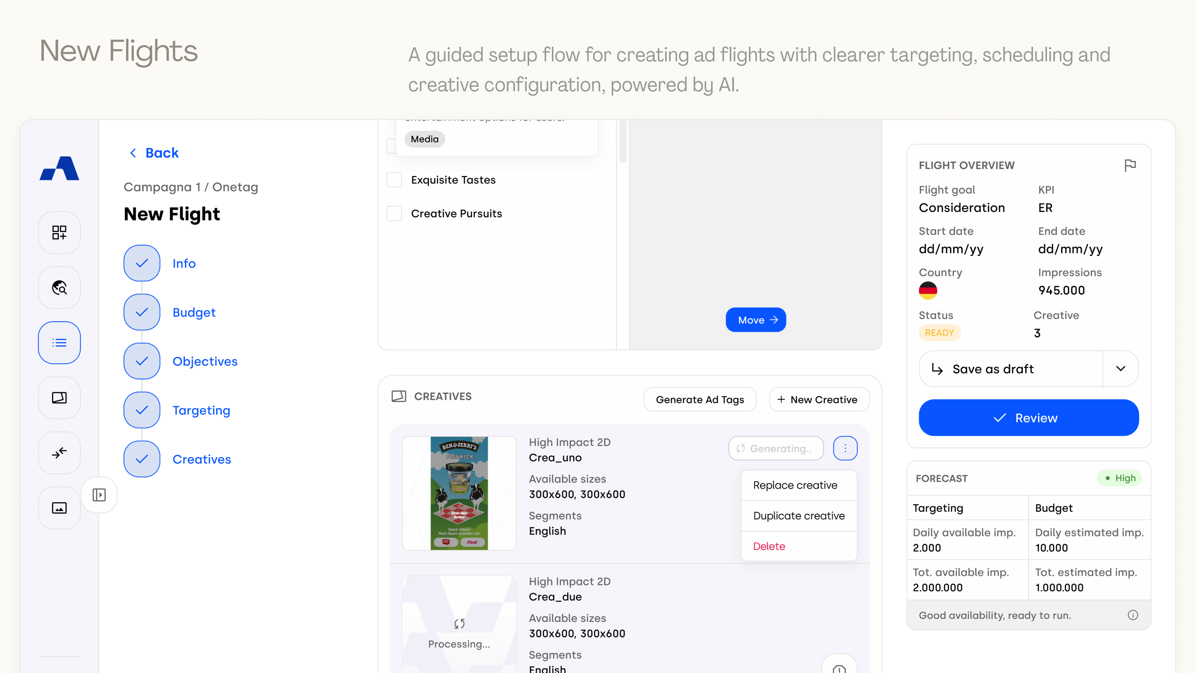Collapse the side panel toggle icon
1196x673 pixels.
(99, 495)
